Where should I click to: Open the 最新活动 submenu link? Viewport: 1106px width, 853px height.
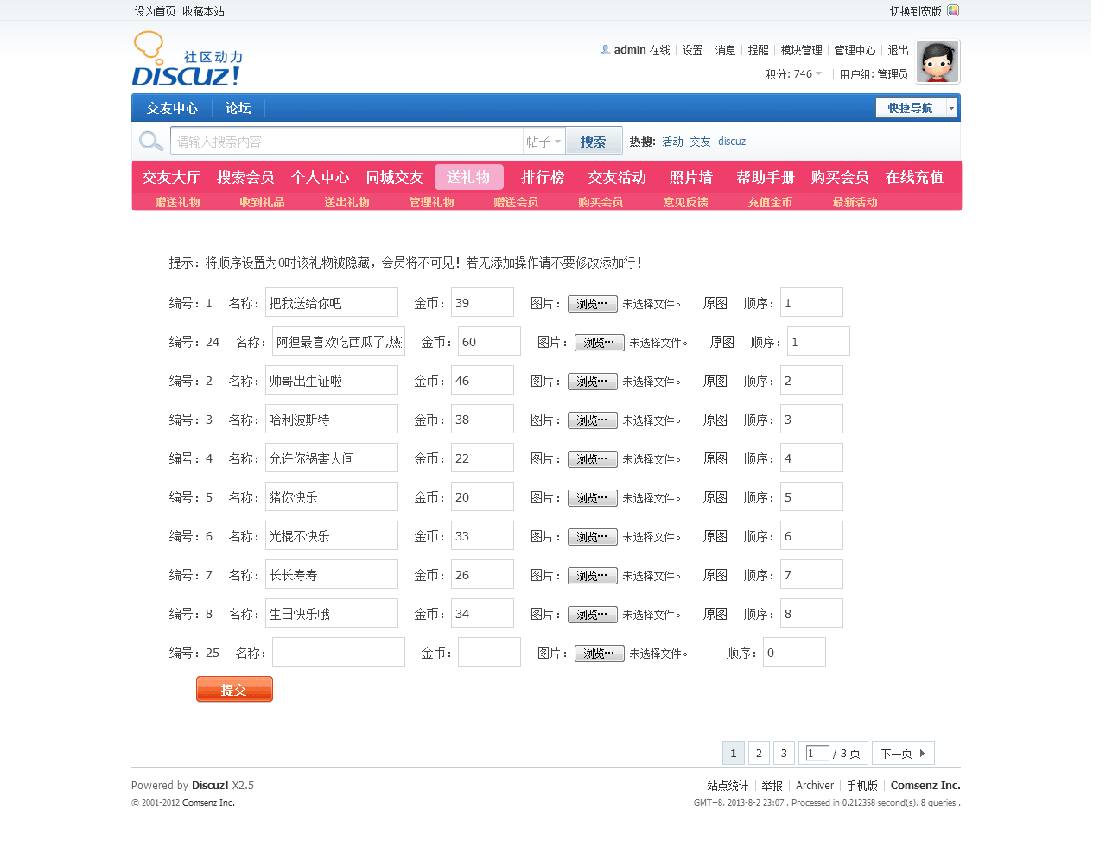[855, 202]
